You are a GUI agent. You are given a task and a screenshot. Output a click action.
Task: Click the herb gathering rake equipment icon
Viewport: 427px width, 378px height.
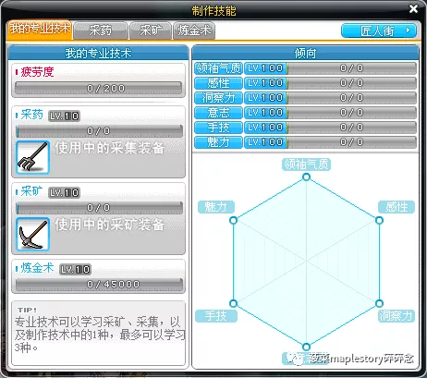point(32,158)
